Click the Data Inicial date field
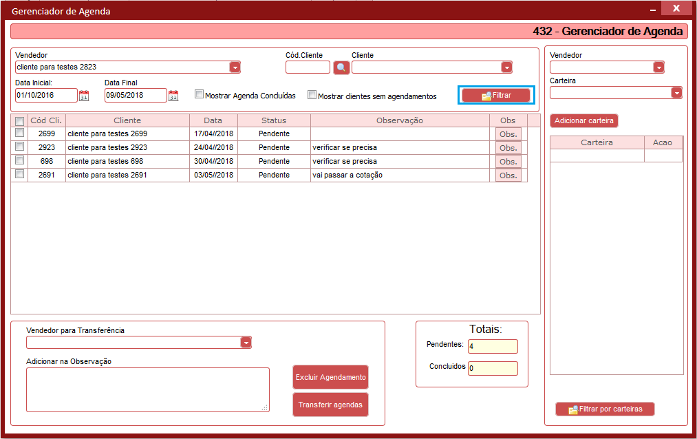Screen dimensions: 697x439 tap(46, 95)
